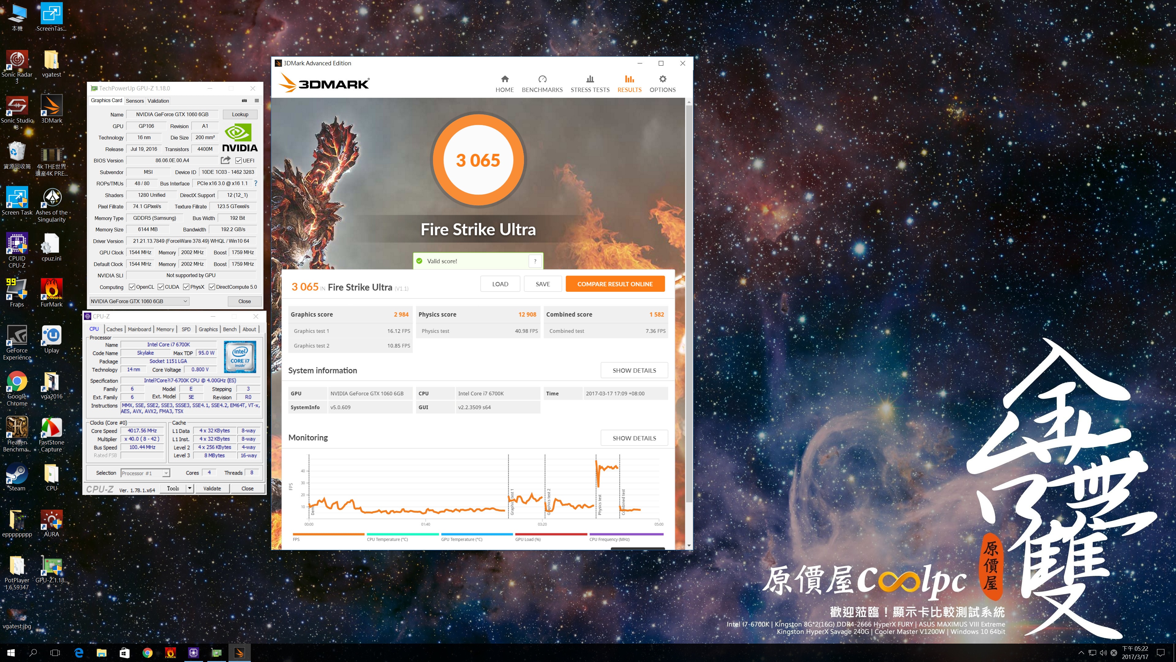Toggle the OpenCL checkbox in GPU-Z

[x=132, y=287]
